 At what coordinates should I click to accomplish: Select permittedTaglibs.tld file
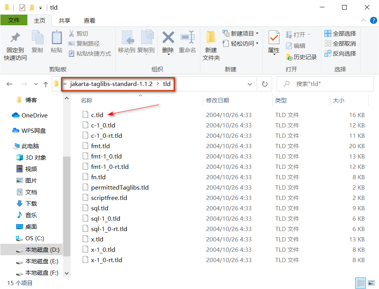pyautogui.click(x=120, y=188)
